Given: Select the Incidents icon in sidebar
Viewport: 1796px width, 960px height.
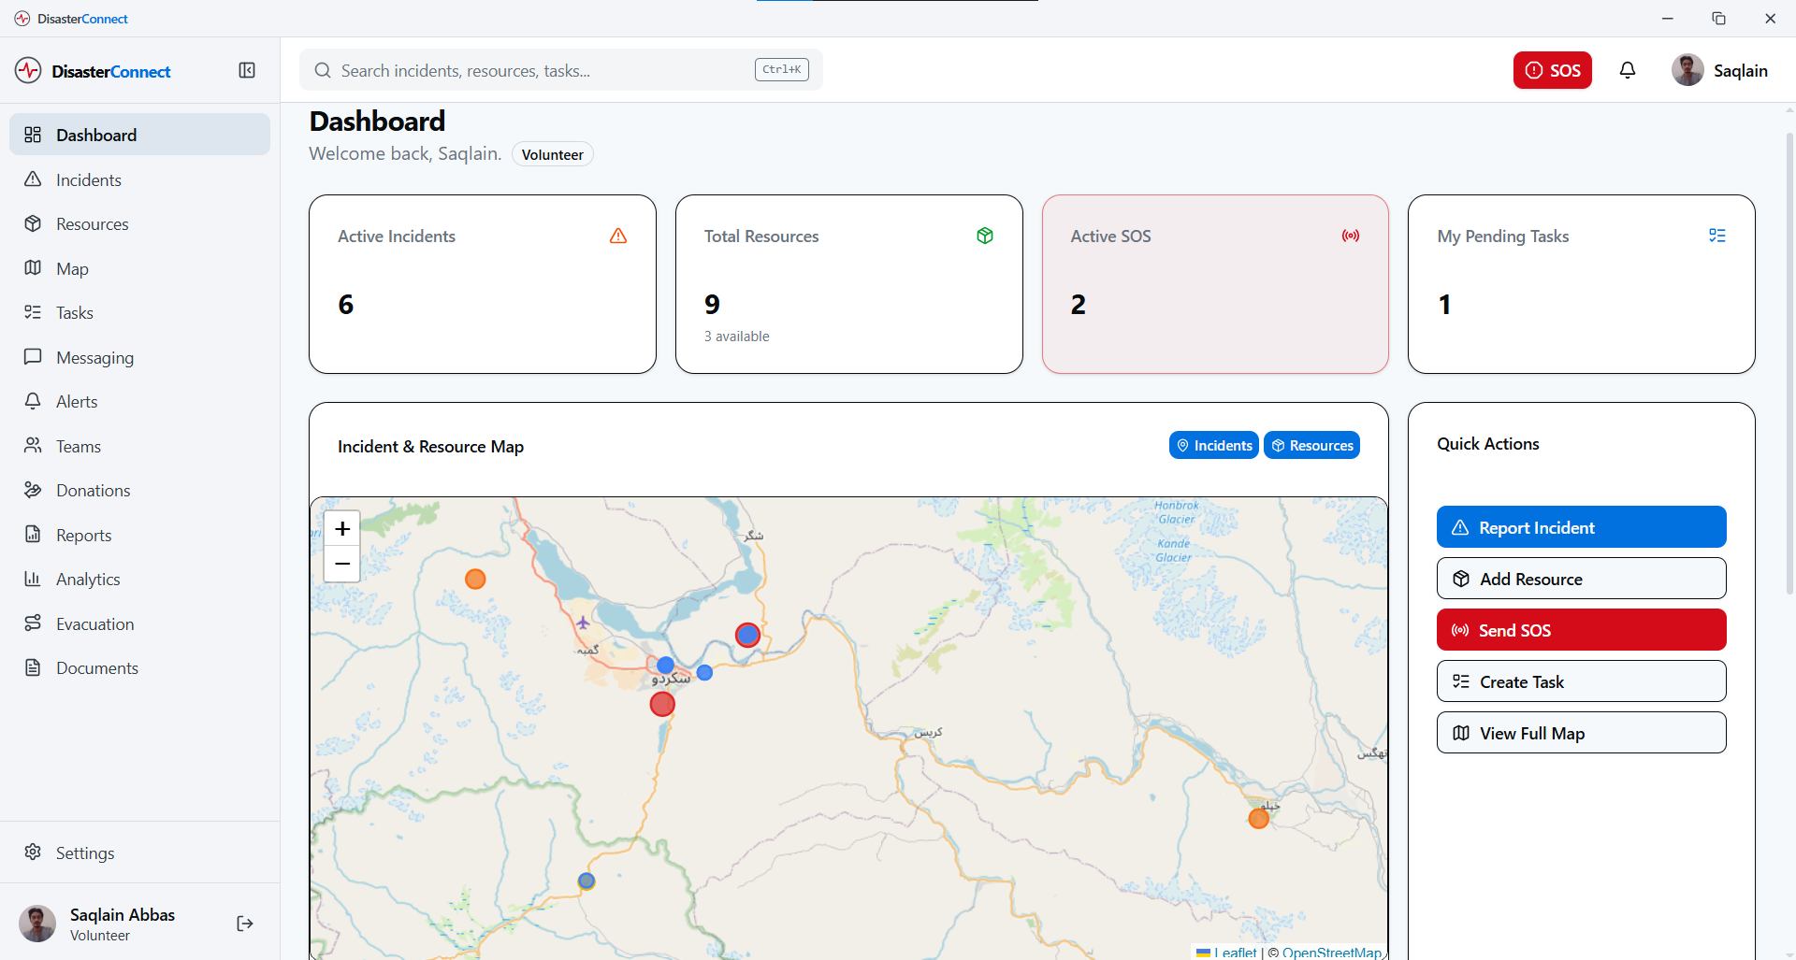Looking at the screenshot, I should [x=33, y=179].
